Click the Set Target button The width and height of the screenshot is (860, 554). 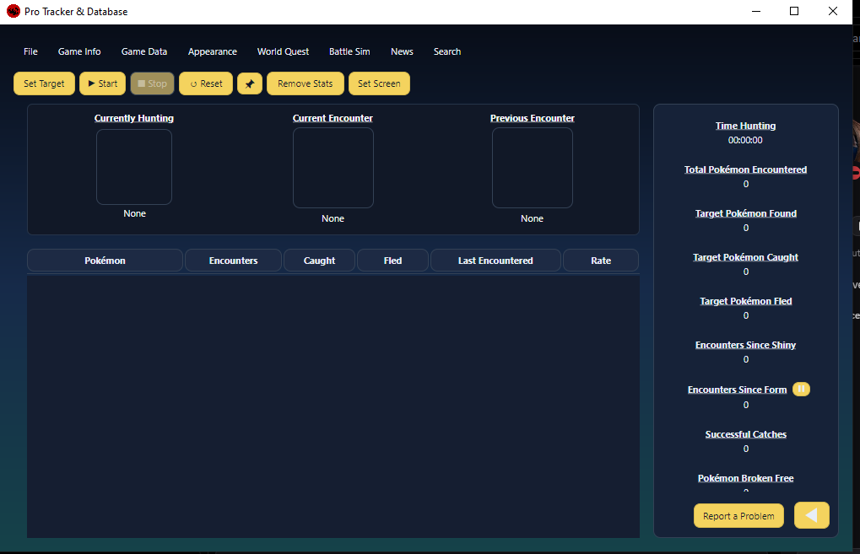point(44,83)
